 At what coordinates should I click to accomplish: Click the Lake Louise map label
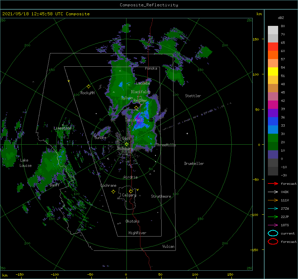click(25, 163)
